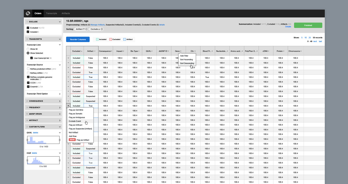Click the Gene column header arrow
Viewport: 348px width, 184px height.
181,51
